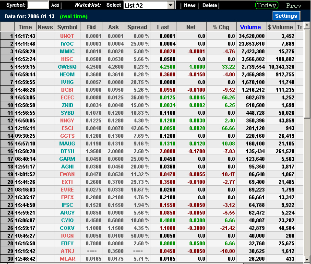Screen dimensions: 311x264
Task: Click the New watchlist button
Action: [190, 6]
